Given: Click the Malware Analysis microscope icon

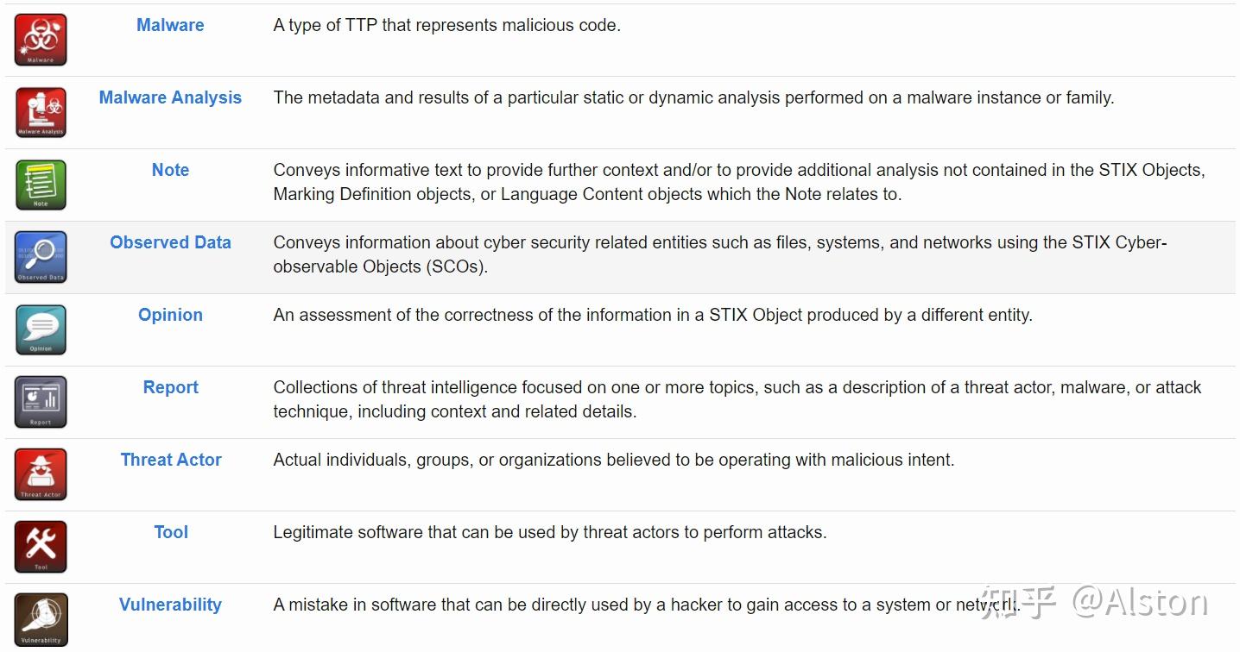Looking at the screenshot, I should 41,112.
